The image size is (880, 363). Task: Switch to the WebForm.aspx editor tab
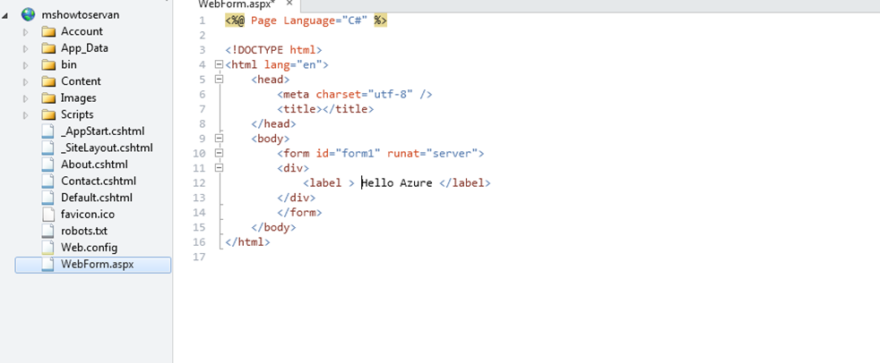pyautogui.click(x=237, y=4)
